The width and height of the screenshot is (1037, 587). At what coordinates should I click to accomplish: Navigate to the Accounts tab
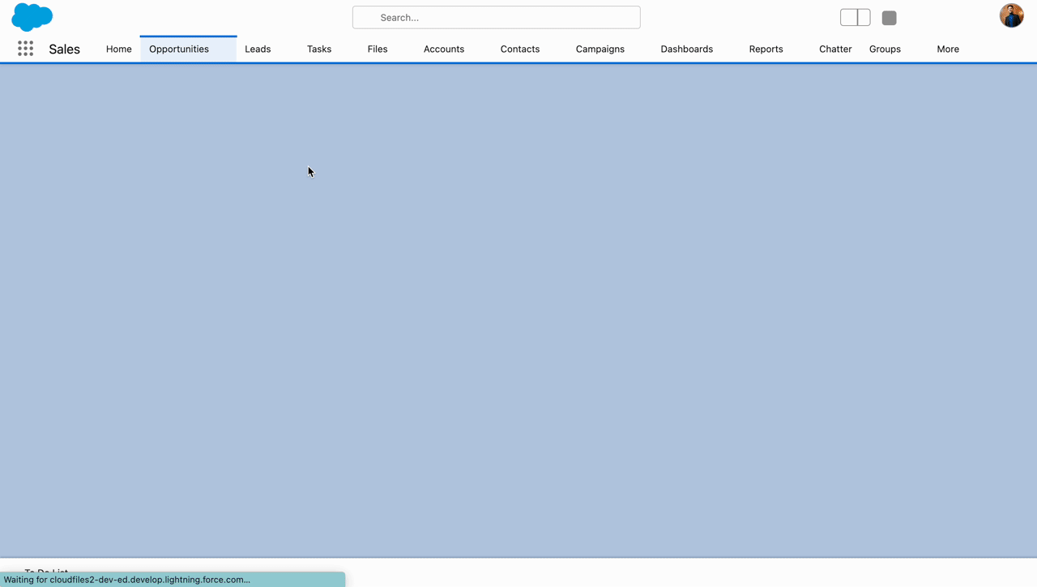tap(444, 49)
